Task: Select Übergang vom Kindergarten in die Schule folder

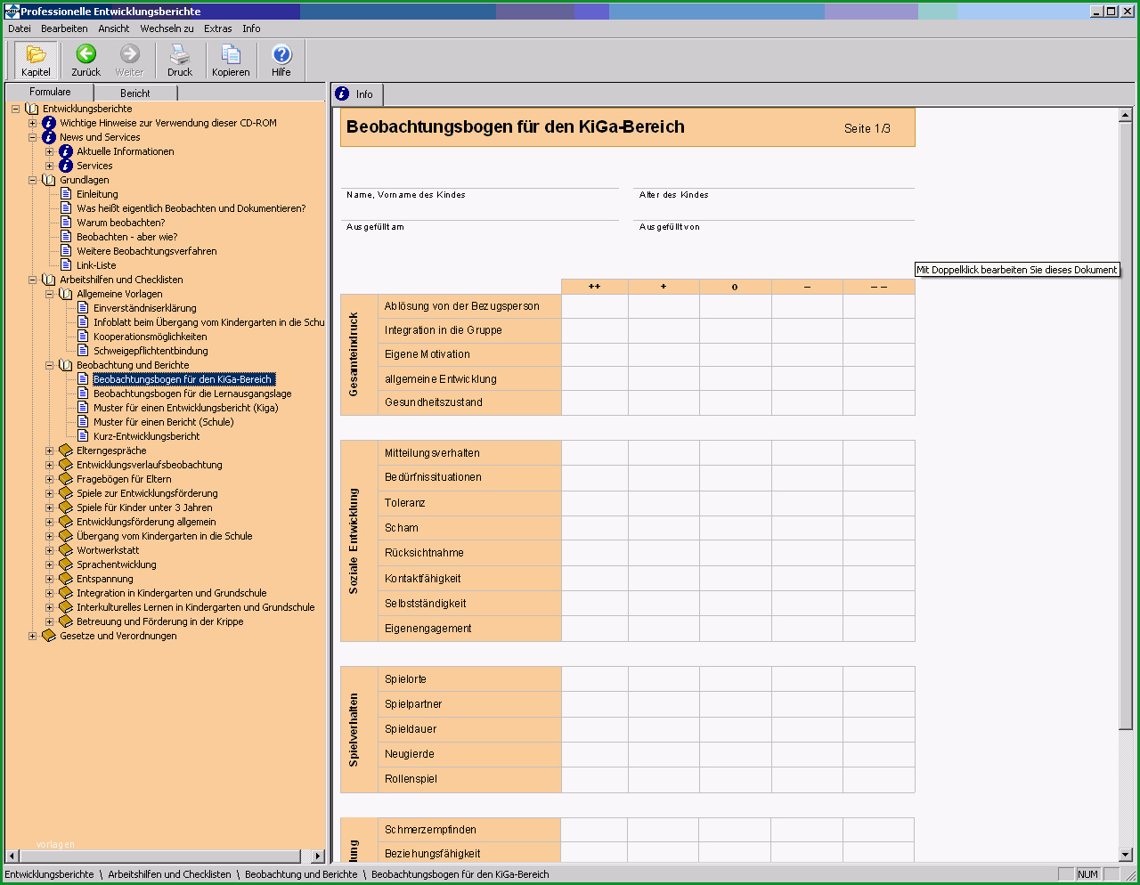Action: (165, 536)
